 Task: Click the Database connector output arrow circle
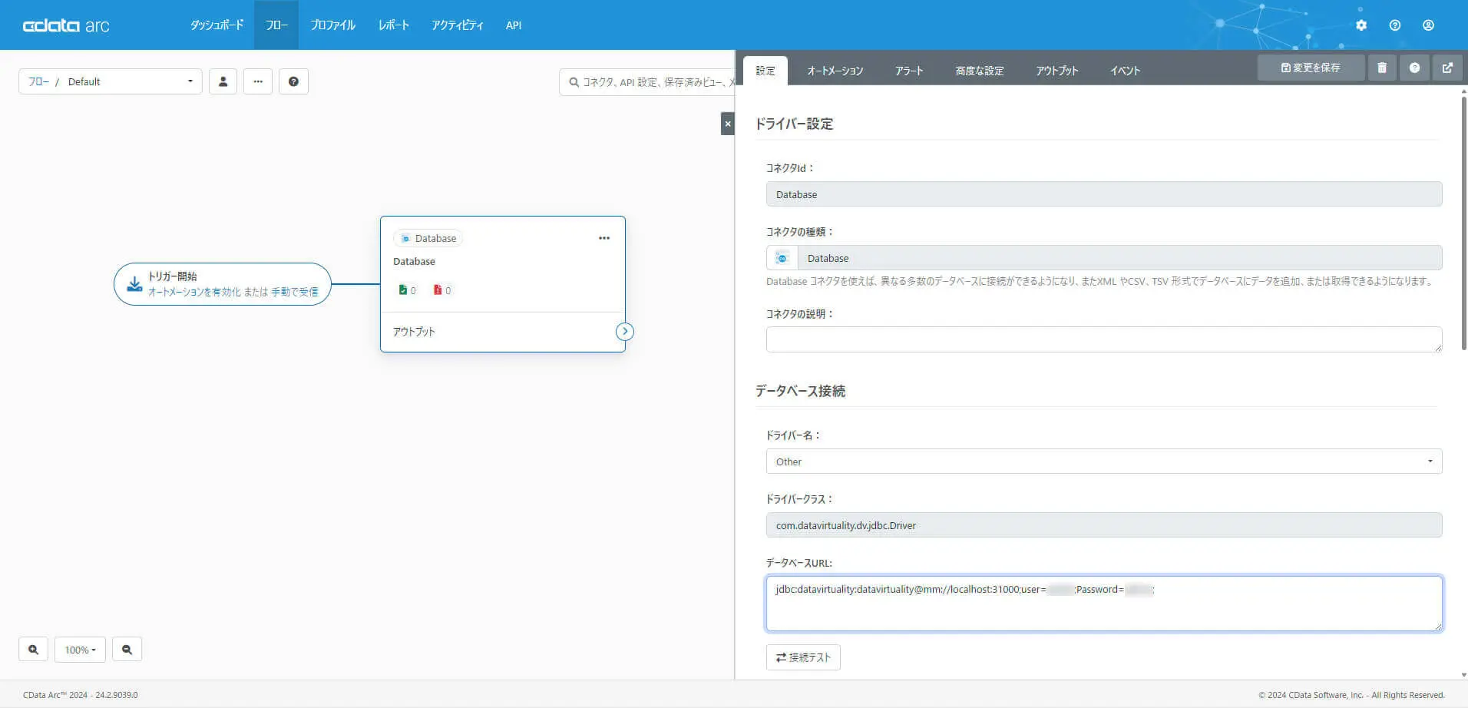point(625,332)
